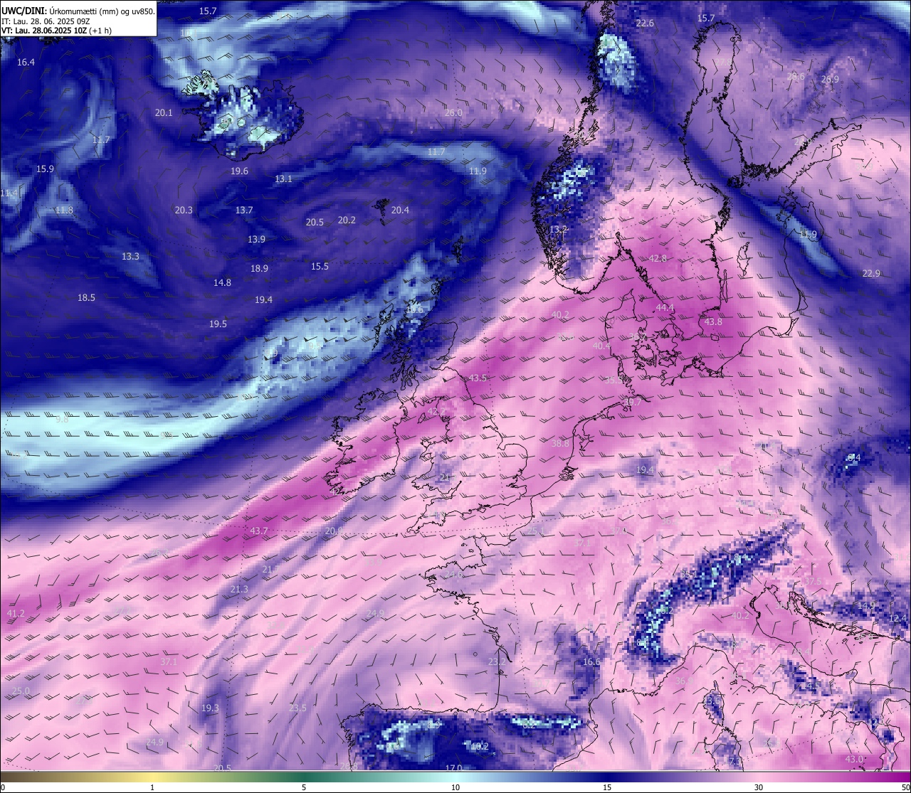
Task: Click the 43.7 value southwest of Ireland
Action: pos(259,531)
